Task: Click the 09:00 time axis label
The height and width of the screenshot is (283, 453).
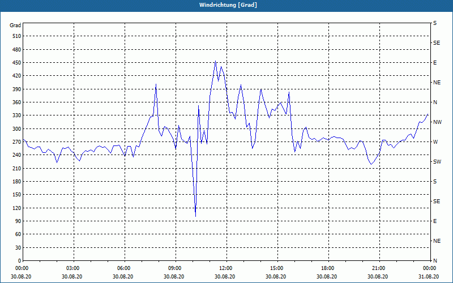Action: tap(174, 268)
